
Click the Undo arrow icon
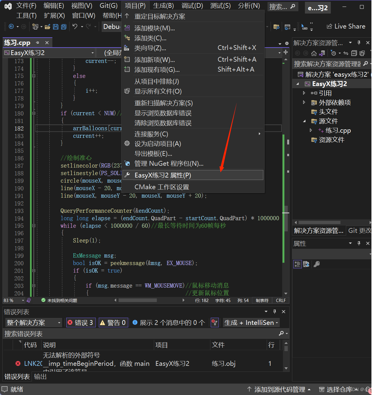click(x=75, y=26)
